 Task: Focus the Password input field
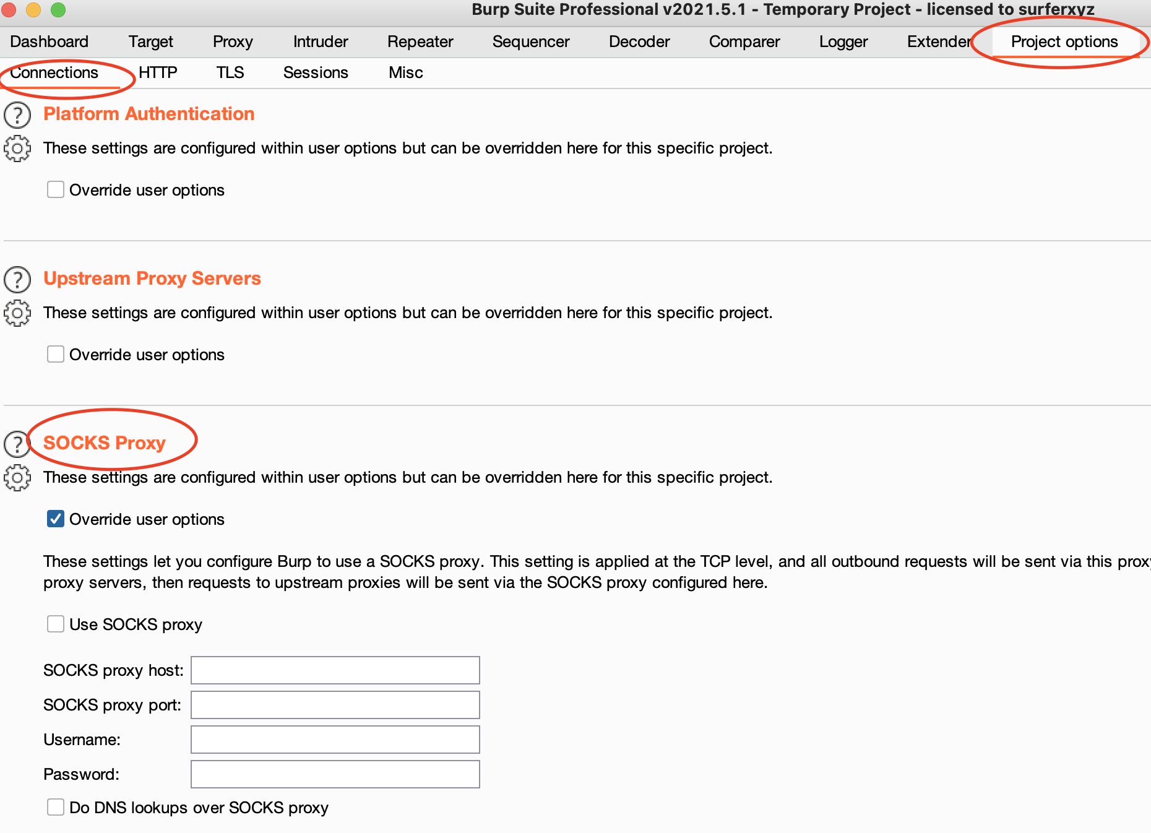coord(335,774)
